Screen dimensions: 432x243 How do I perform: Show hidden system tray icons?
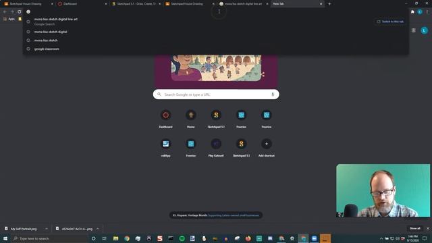point(381,238)
